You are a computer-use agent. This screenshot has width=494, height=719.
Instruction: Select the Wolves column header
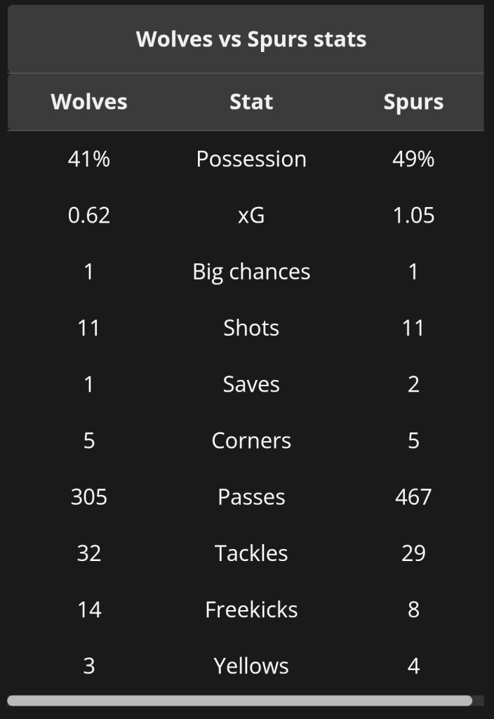click(x=89, y=102)
